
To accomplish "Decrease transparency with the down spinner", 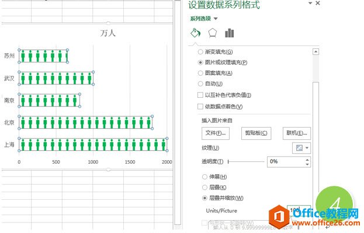I will click(307, 164).
